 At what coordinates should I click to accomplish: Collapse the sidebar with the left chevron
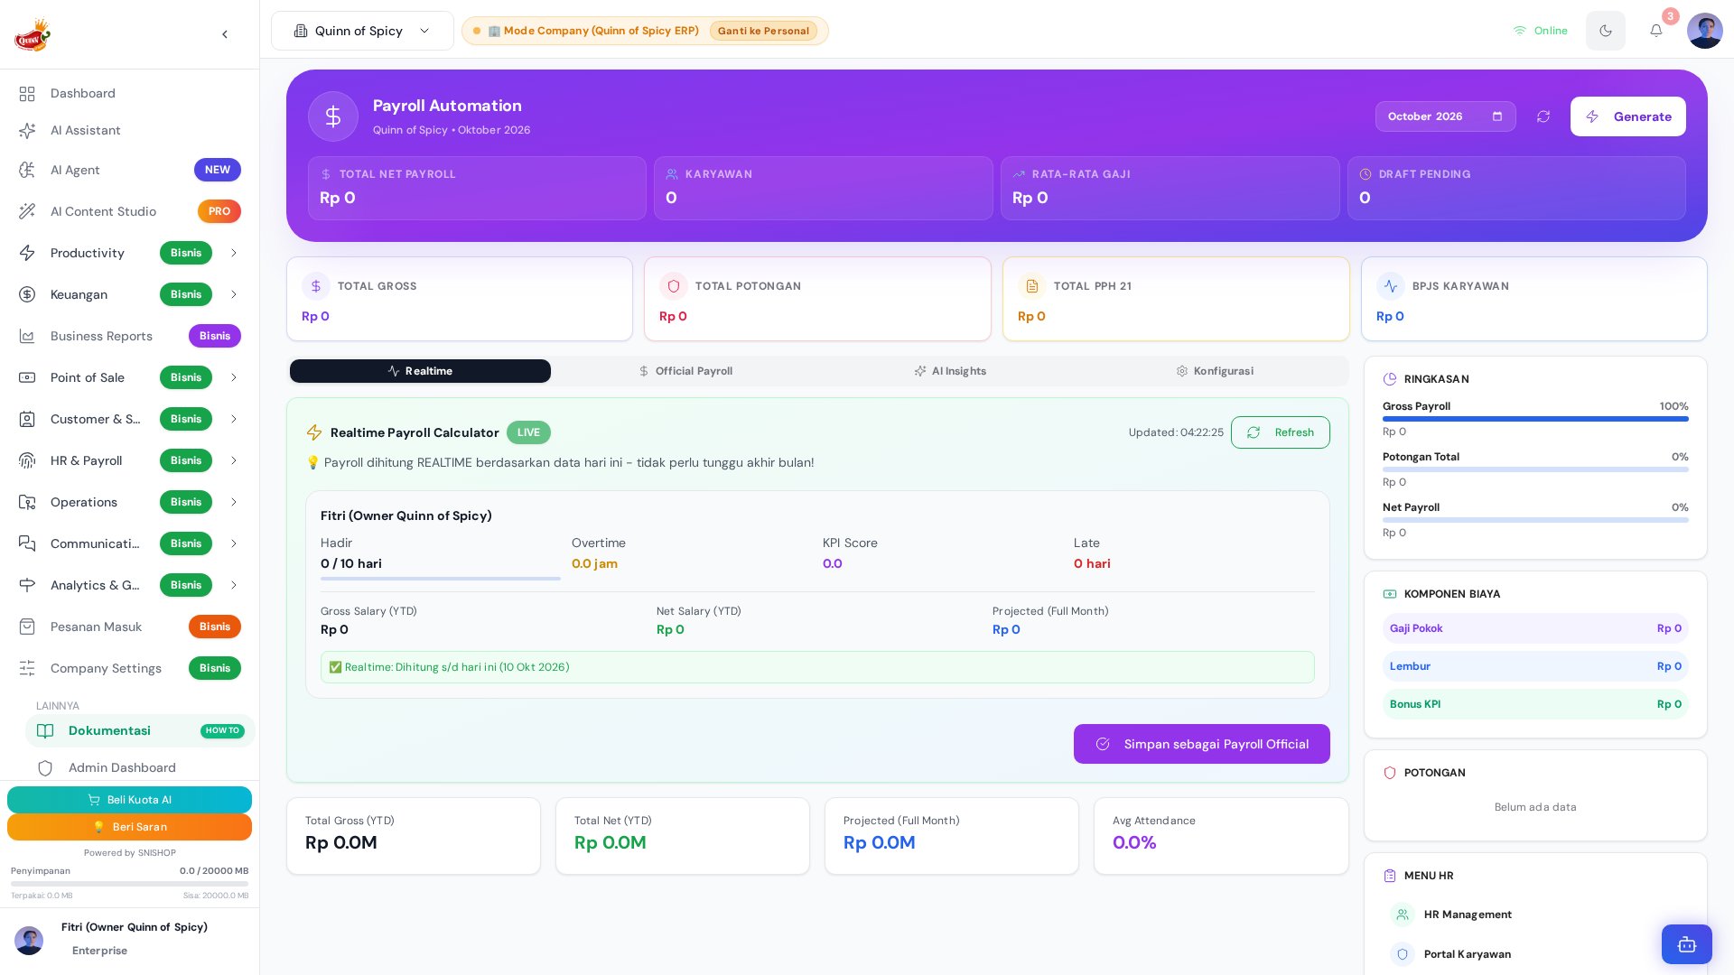(x=225, y=34)
